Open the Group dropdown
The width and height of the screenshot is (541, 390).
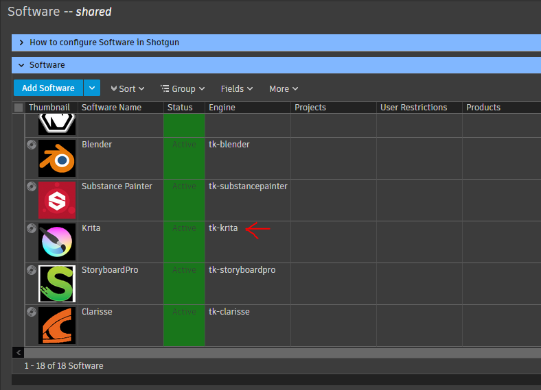(x=183, y=89)
